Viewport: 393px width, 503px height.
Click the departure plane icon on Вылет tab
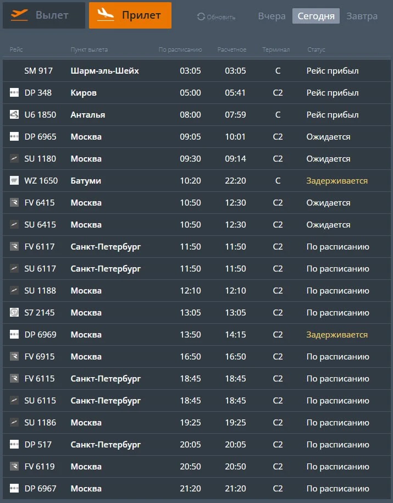(x=19, y=15)
